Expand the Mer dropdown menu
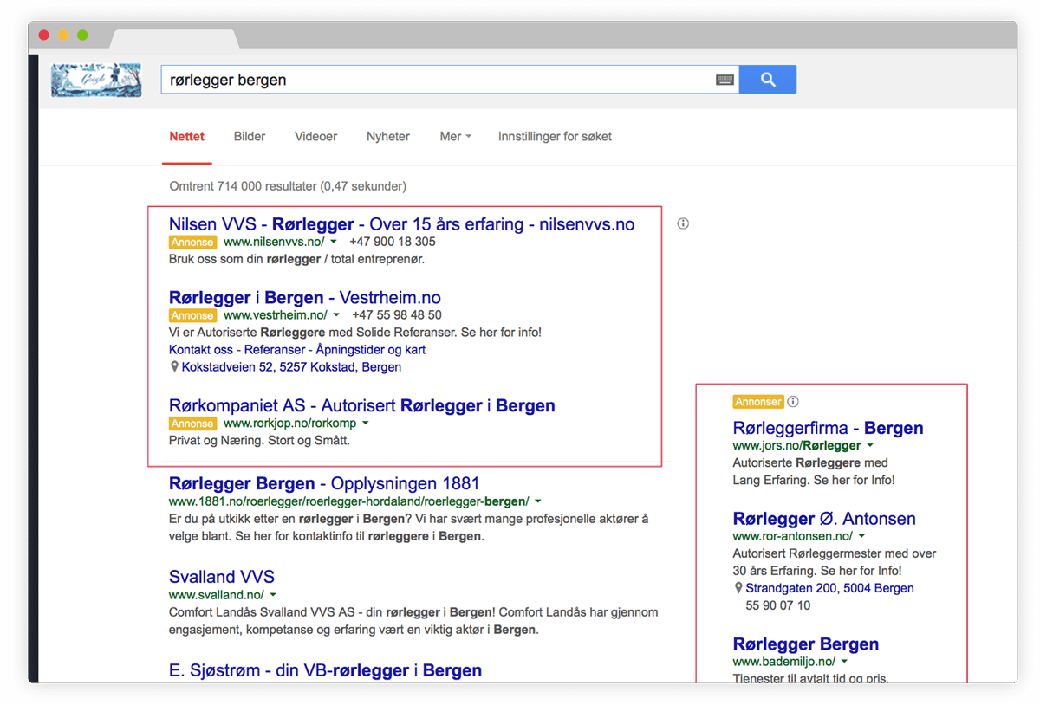1040x705 pixels. coord(455,136)
